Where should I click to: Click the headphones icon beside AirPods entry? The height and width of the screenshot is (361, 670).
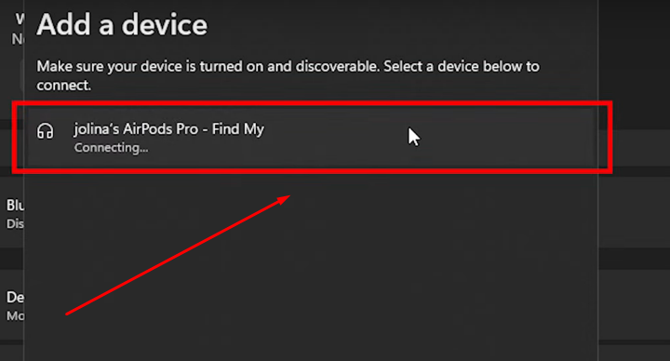point(45,131)
